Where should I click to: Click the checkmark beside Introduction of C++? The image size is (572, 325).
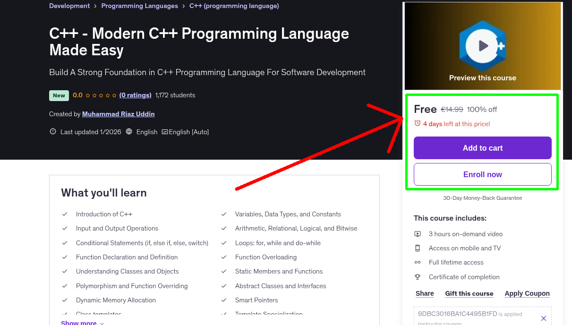click(x=65, y=214)
